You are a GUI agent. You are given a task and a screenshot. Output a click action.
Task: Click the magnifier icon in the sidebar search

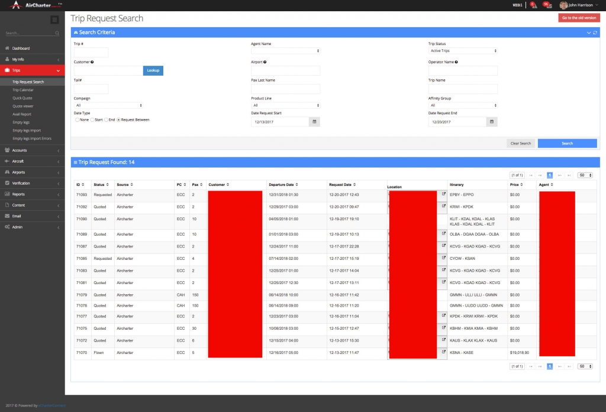[x=56, y=33]
